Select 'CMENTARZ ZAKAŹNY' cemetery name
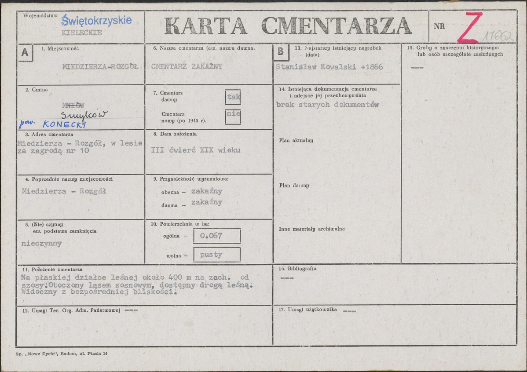Viewport: 527px width, 372px height. [187, 66]
